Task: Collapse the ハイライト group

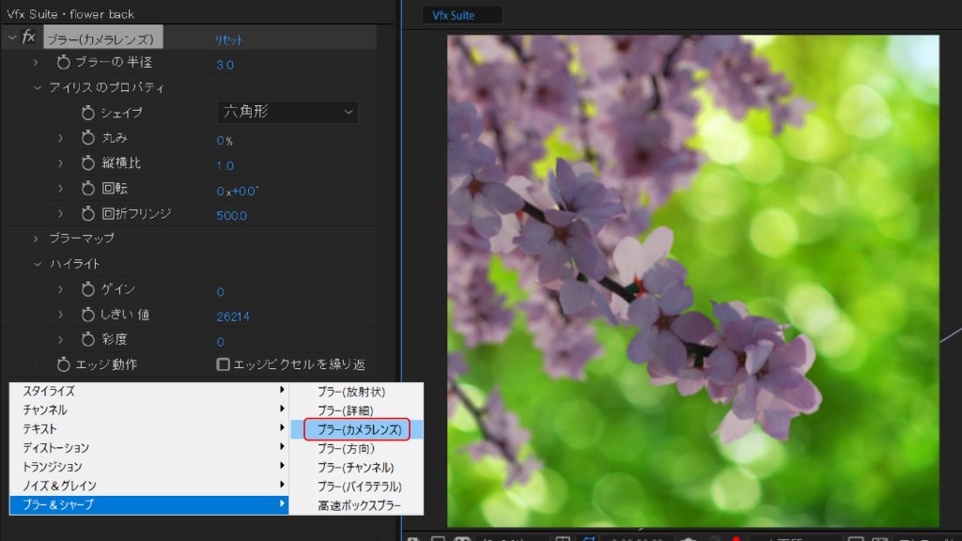Action: pos(37,264)
